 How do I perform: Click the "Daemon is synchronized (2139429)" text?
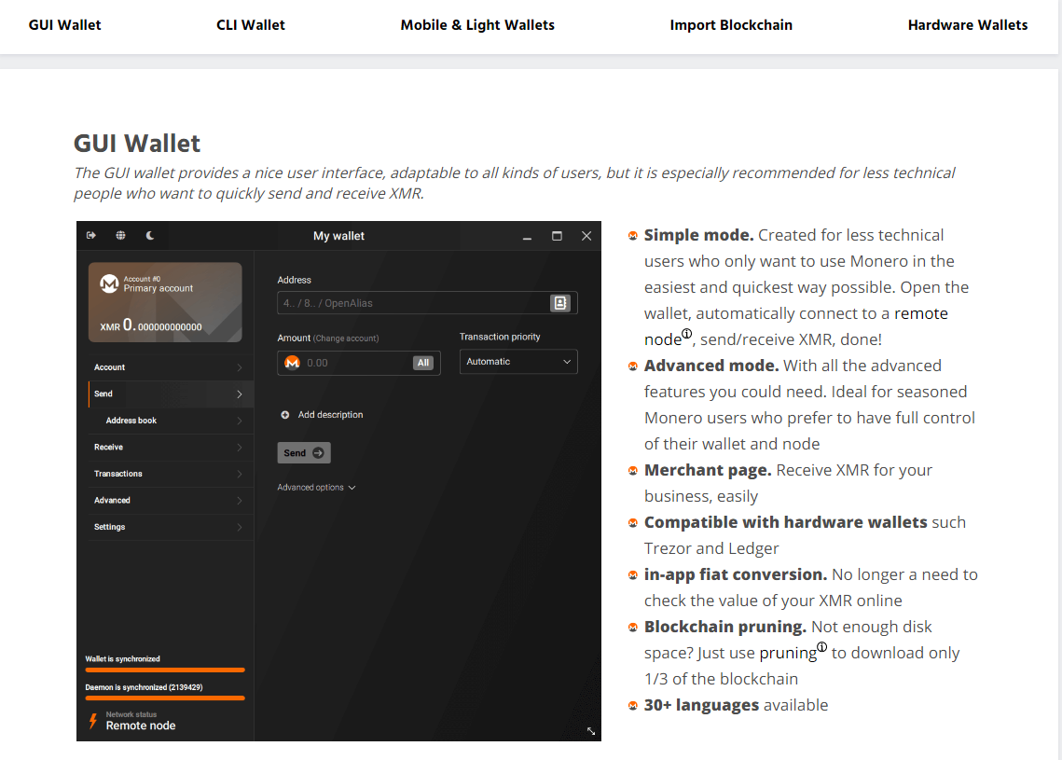pyautogui.click(x=144, y=687)
